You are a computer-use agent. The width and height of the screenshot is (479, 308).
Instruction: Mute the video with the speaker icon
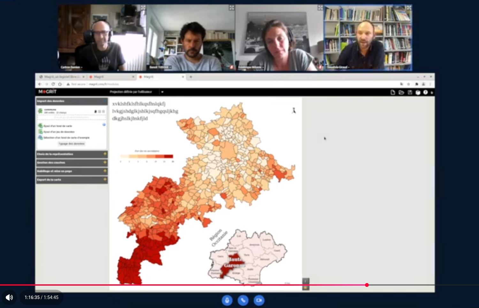tap(9, 297)
